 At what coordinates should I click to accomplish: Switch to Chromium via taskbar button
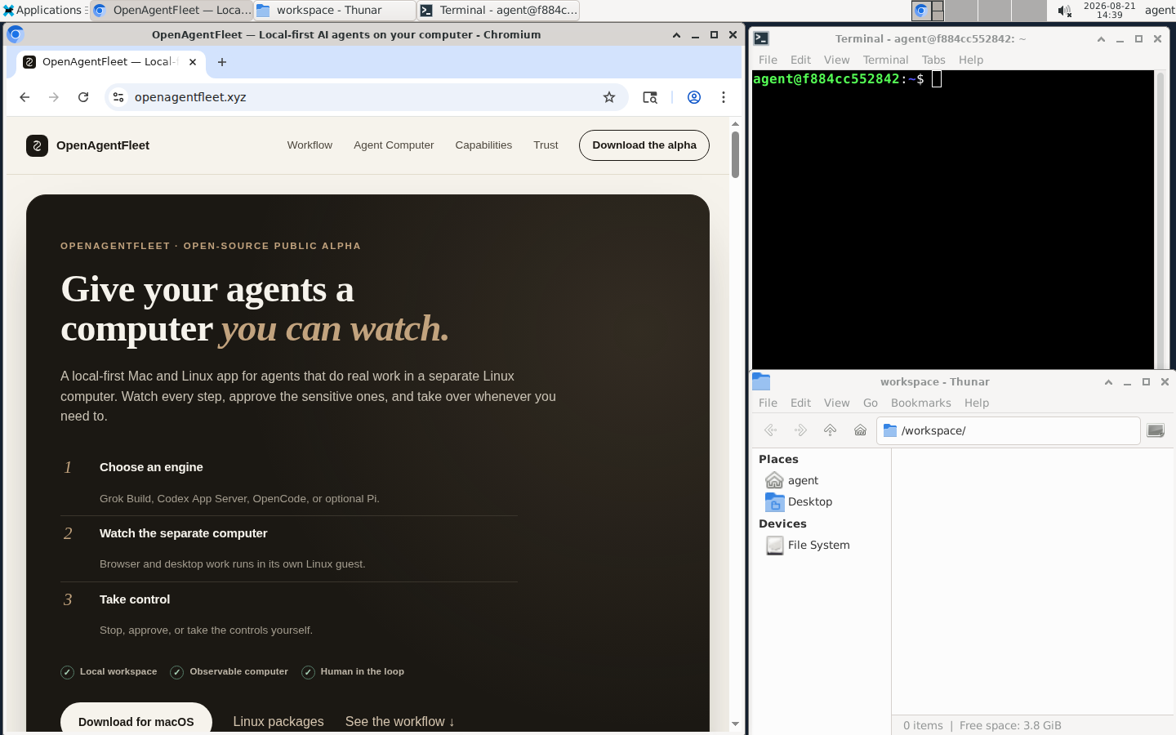point(171,11)
